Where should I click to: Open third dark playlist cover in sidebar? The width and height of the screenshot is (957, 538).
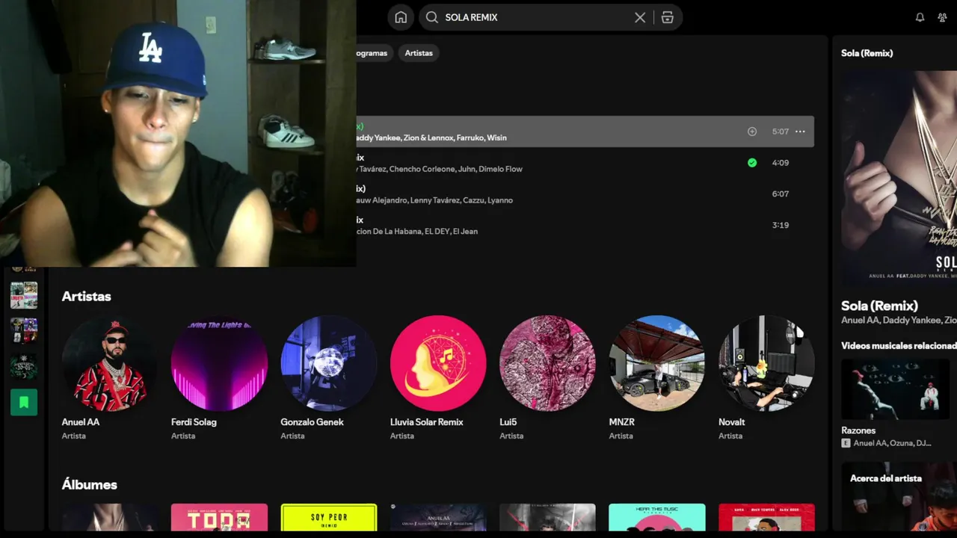pos(24,367)
